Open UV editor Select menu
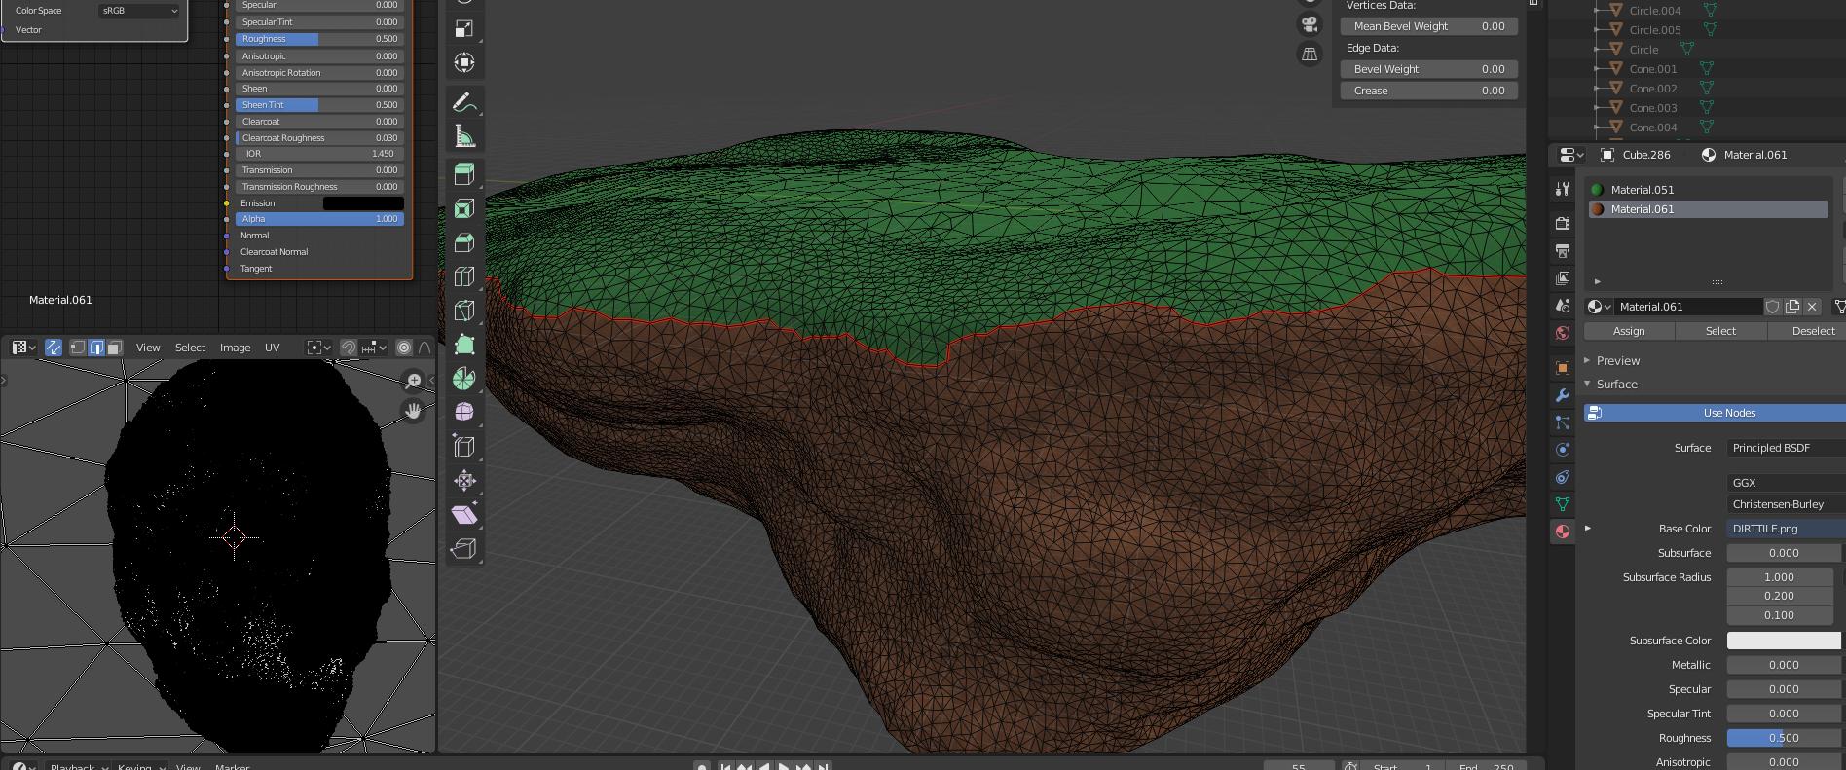The height and width of the screenshot is (770, 1846). pos(190,348)
